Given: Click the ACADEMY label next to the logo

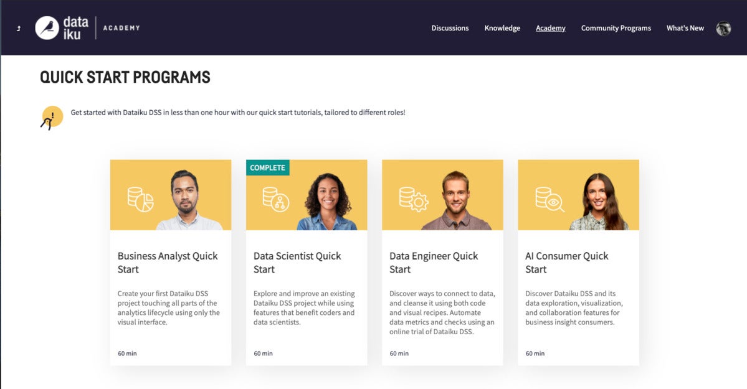Looking at the screenshot, I should tap(121, 28).
